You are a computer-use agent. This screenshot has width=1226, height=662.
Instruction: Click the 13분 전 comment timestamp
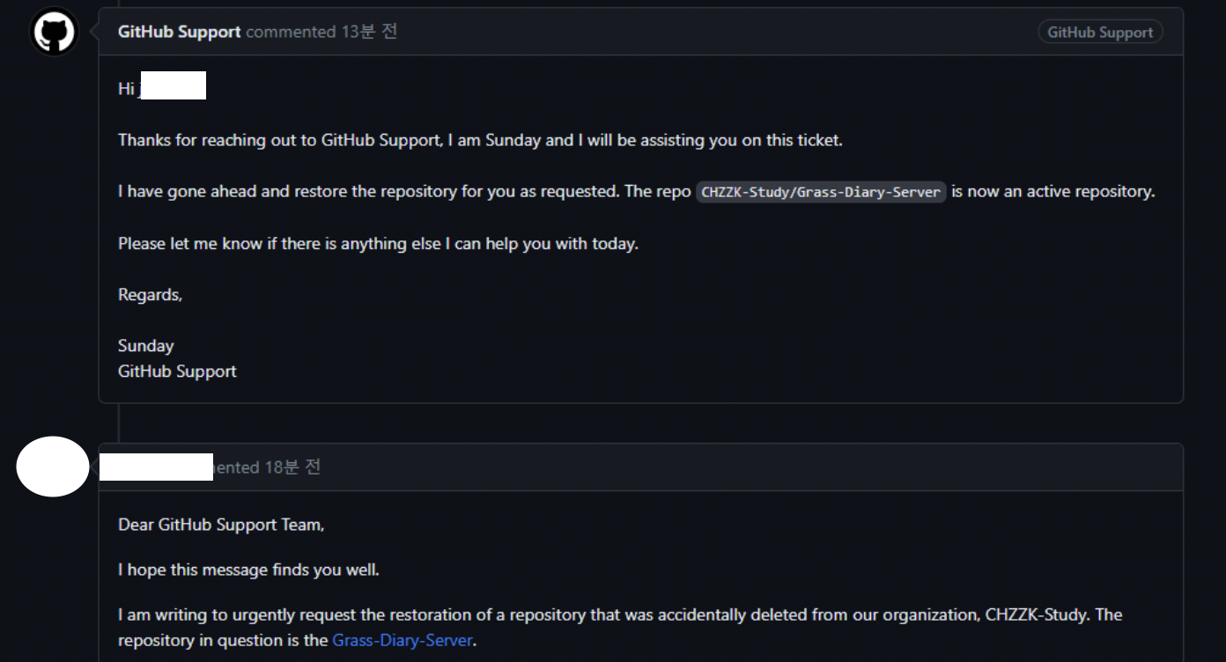pos(369,32)
